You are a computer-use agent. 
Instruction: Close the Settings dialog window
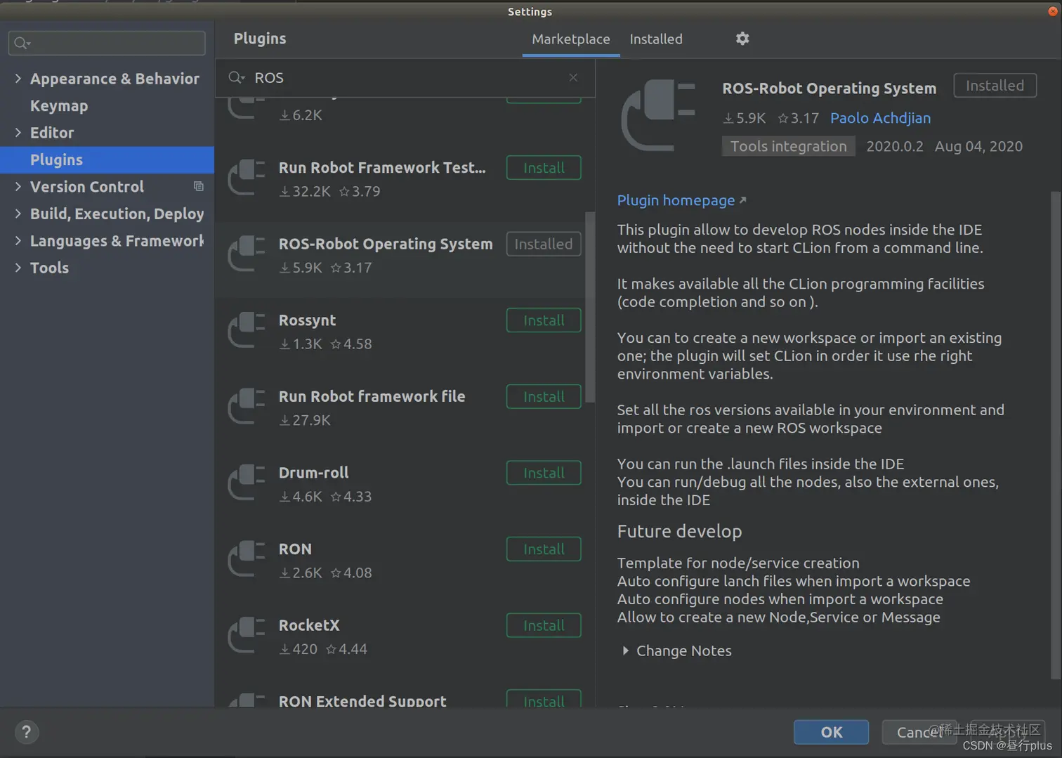tap(1053, 11)
